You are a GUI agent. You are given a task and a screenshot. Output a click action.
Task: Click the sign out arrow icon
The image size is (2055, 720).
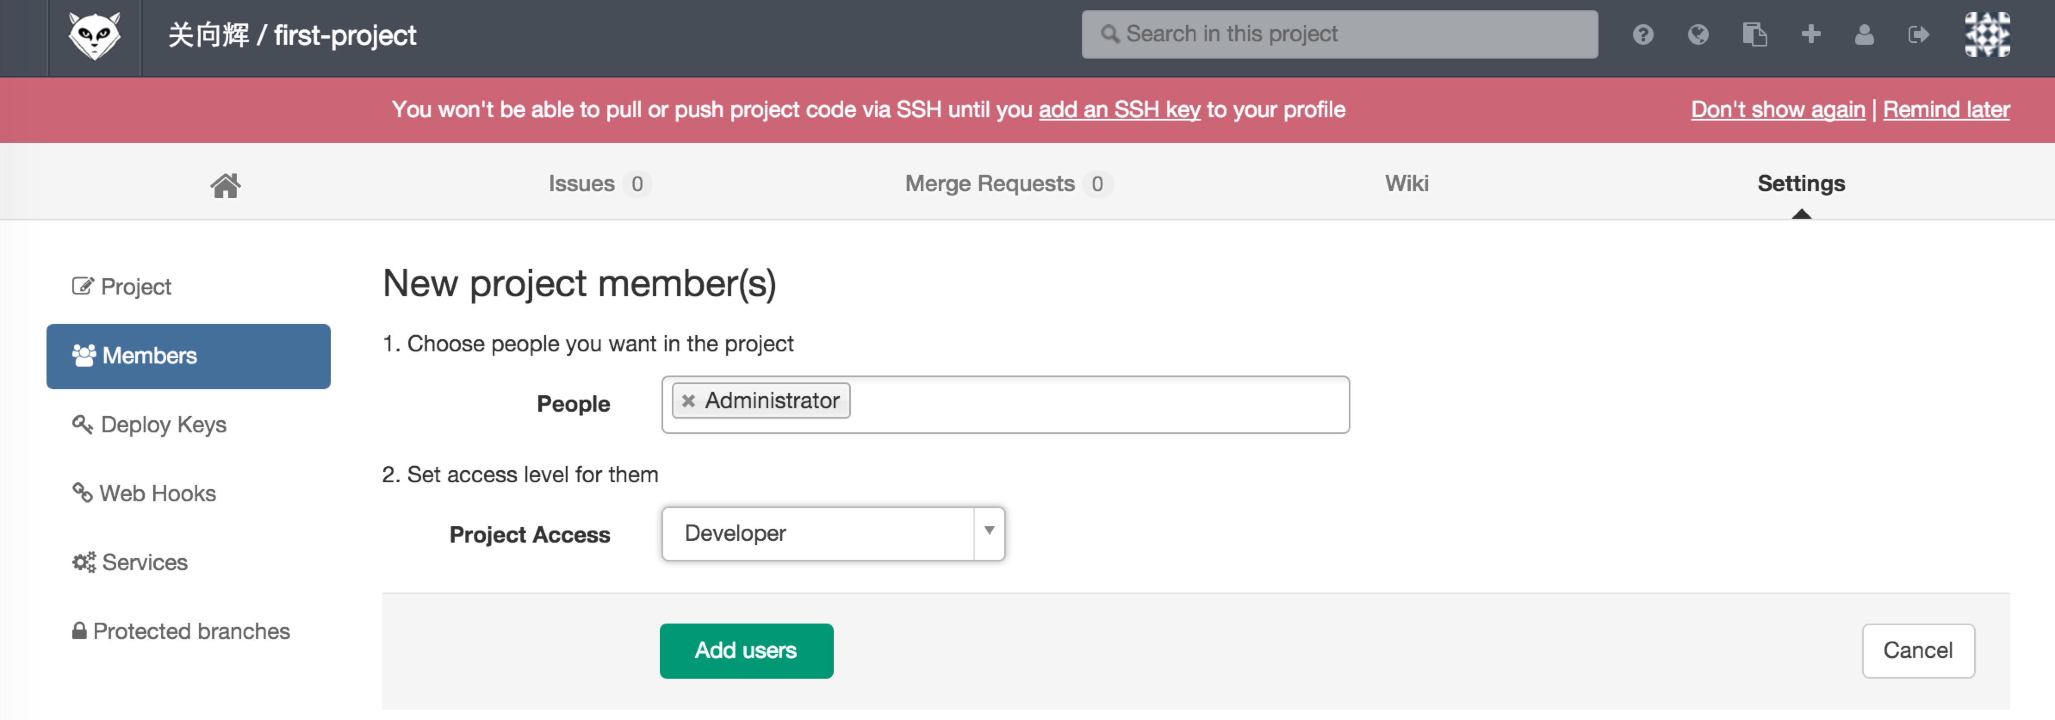1918,35
